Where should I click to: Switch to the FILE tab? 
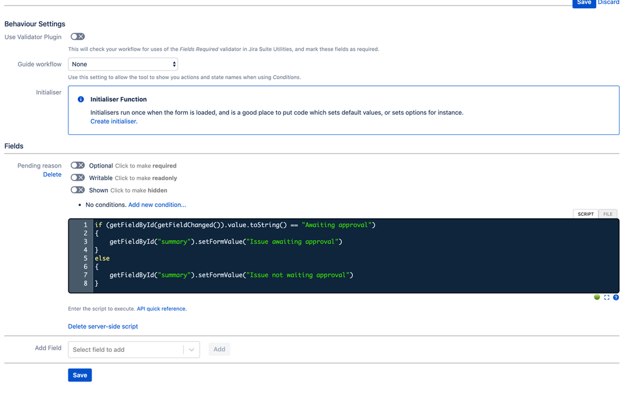click(608, 214)
